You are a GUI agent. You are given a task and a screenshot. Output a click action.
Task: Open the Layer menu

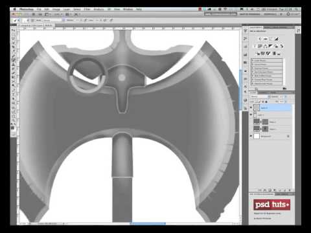pyautogui.click(x=67, y=9)
